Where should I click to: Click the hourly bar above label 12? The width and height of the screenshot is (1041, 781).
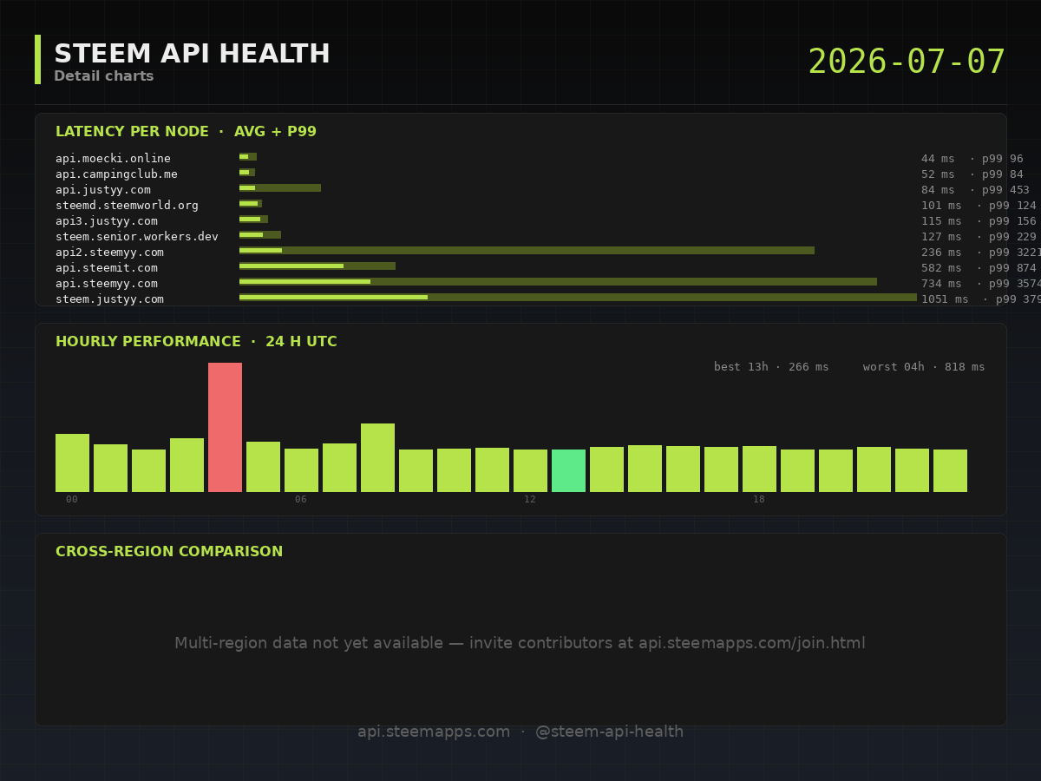530,470
